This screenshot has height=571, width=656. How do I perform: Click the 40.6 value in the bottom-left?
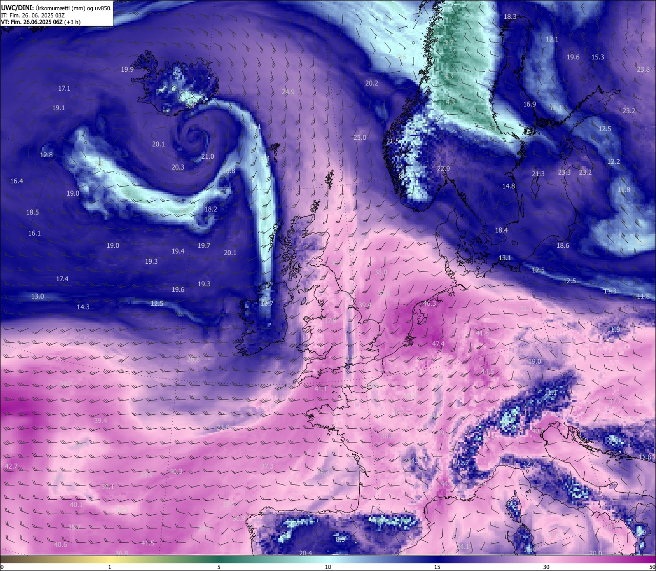click(x=60, y=545)
